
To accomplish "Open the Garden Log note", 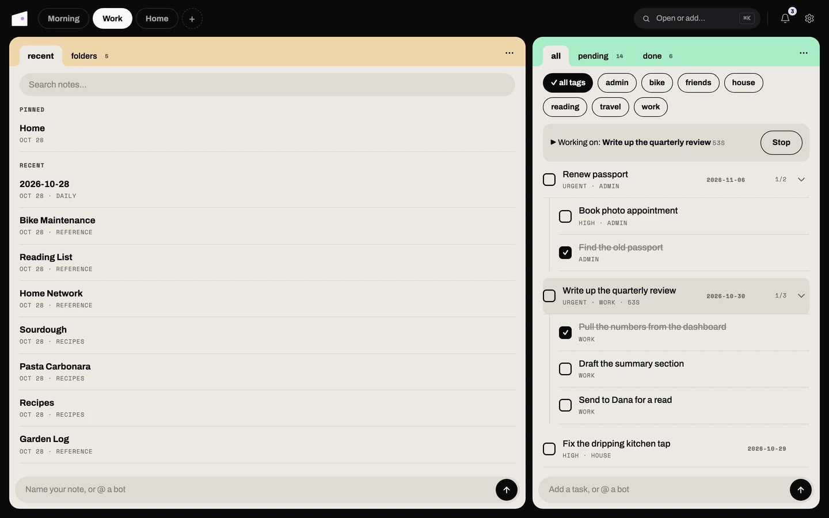I will pyautogui.click(x=267, y=444).
